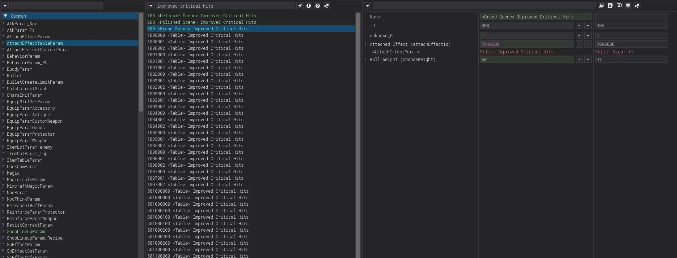Click the help marker beside Roll Weight field
The height and width of the screenshot is (258, 677).
(365, 60)
